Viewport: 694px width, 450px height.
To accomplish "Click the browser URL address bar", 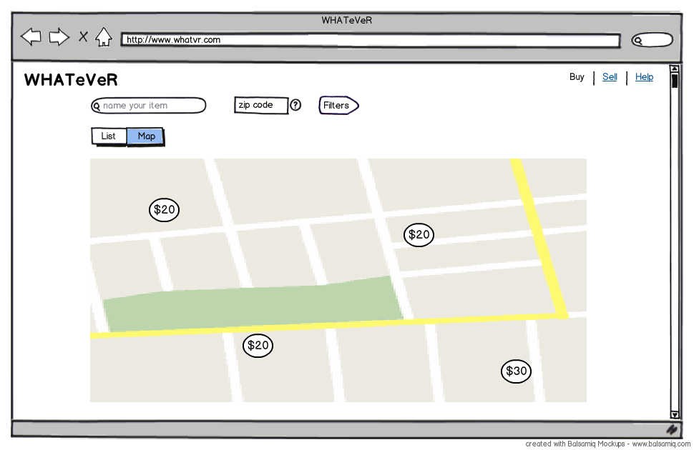I will [370, 40].
